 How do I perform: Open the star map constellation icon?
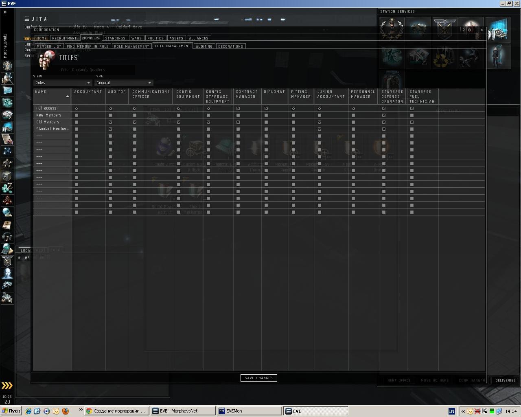pos(7,151)
